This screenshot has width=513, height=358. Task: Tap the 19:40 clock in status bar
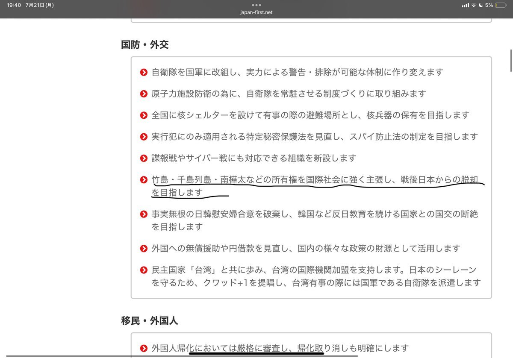14,5
